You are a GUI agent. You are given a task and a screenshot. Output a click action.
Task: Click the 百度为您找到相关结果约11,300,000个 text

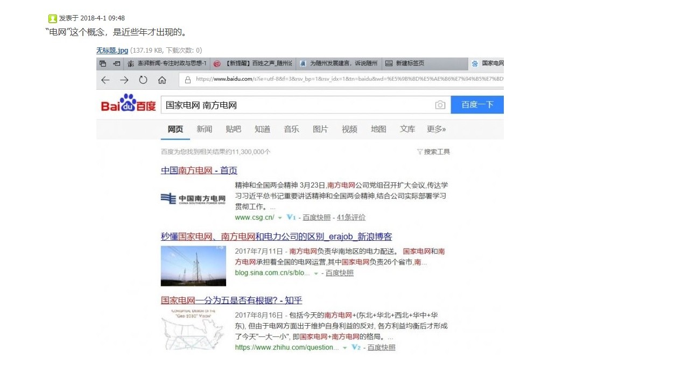point(216,152)
